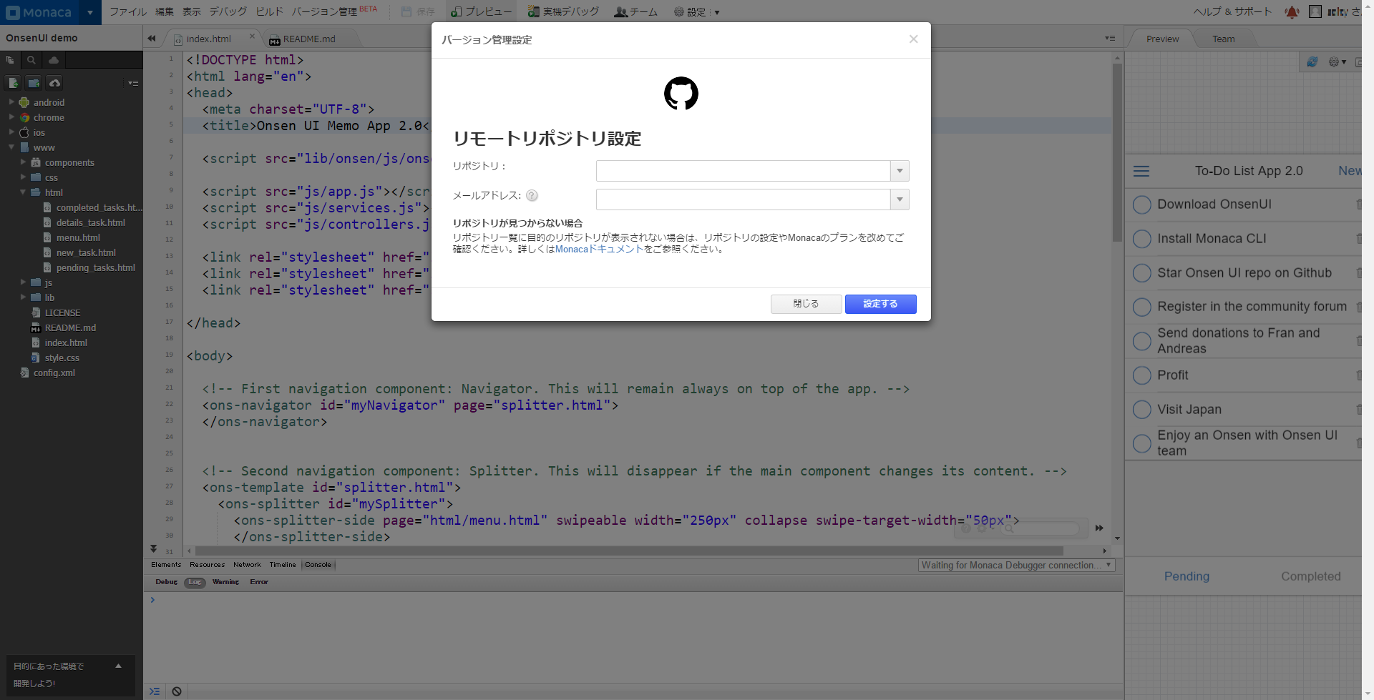Click the editor horizontal scrollbar
The image size is (1374, 700).
(x=629, y=551)
